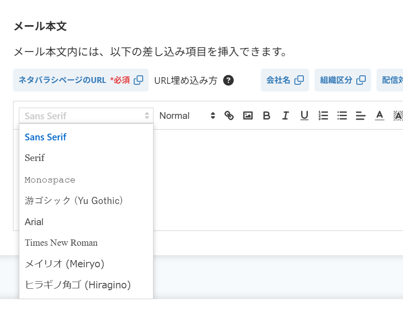
Task: Open text color picker
Action: click(380, 116)
